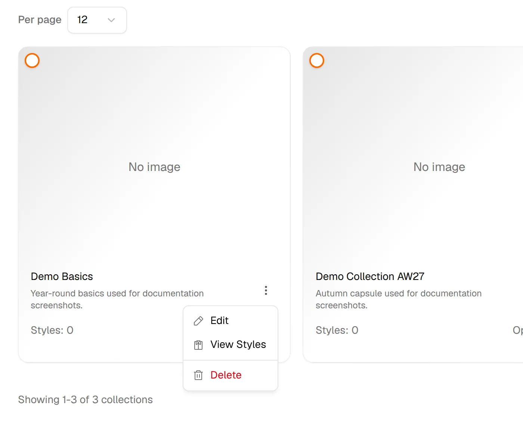This screenshot has width=523, height=433.
Task: Click the 'Showing 1-3 of 3 collections' text
Action: (86, 400)
